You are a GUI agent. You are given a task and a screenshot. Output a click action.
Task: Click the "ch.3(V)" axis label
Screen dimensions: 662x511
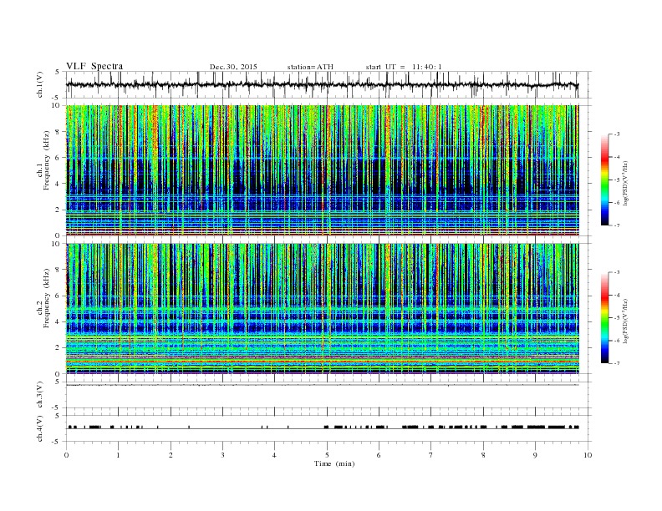point(40,395)
